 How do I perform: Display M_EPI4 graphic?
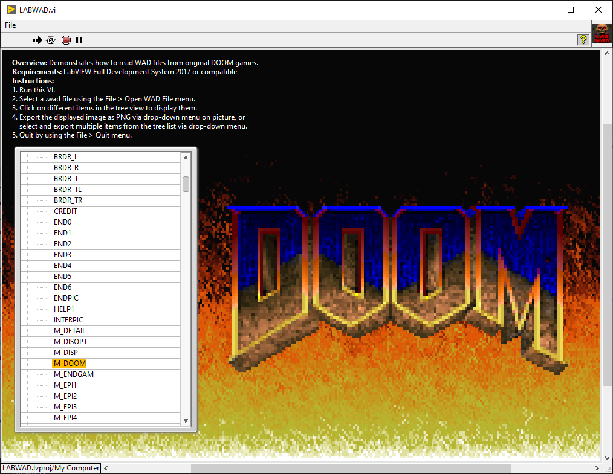pos(65,418)
